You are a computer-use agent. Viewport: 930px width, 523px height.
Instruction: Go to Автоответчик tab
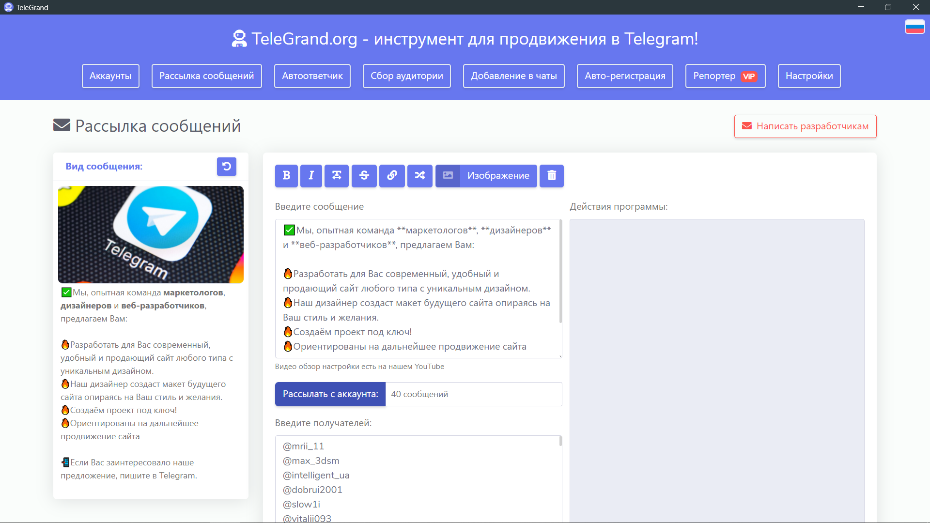pos(312,76)
